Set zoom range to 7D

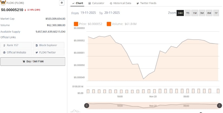188,13
